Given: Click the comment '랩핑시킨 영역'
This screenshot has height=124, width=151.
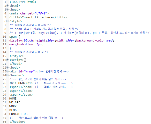Looking at the screenshot, I should point(52,71).
